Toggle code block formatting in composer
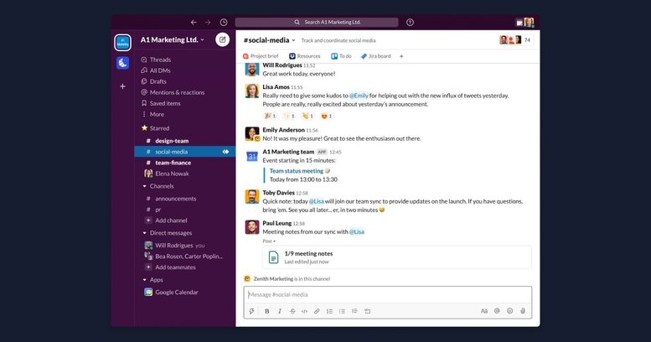651x342 pixels. [x=368, y=311]
